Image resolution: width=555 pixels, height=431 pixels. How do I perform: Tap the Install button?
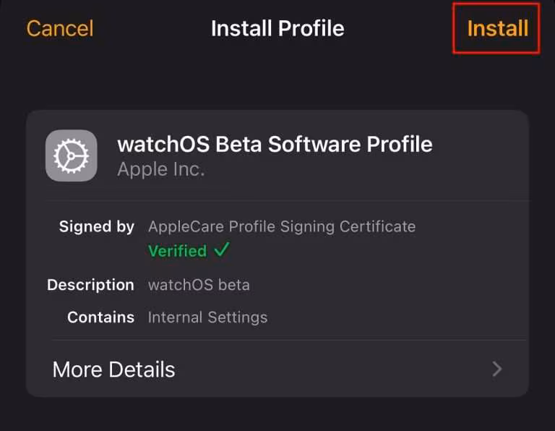coord(497,29)
